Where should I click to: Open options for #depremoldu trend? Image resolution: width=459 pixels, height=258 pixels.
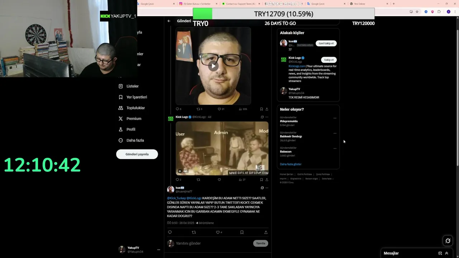pos(335,118)
